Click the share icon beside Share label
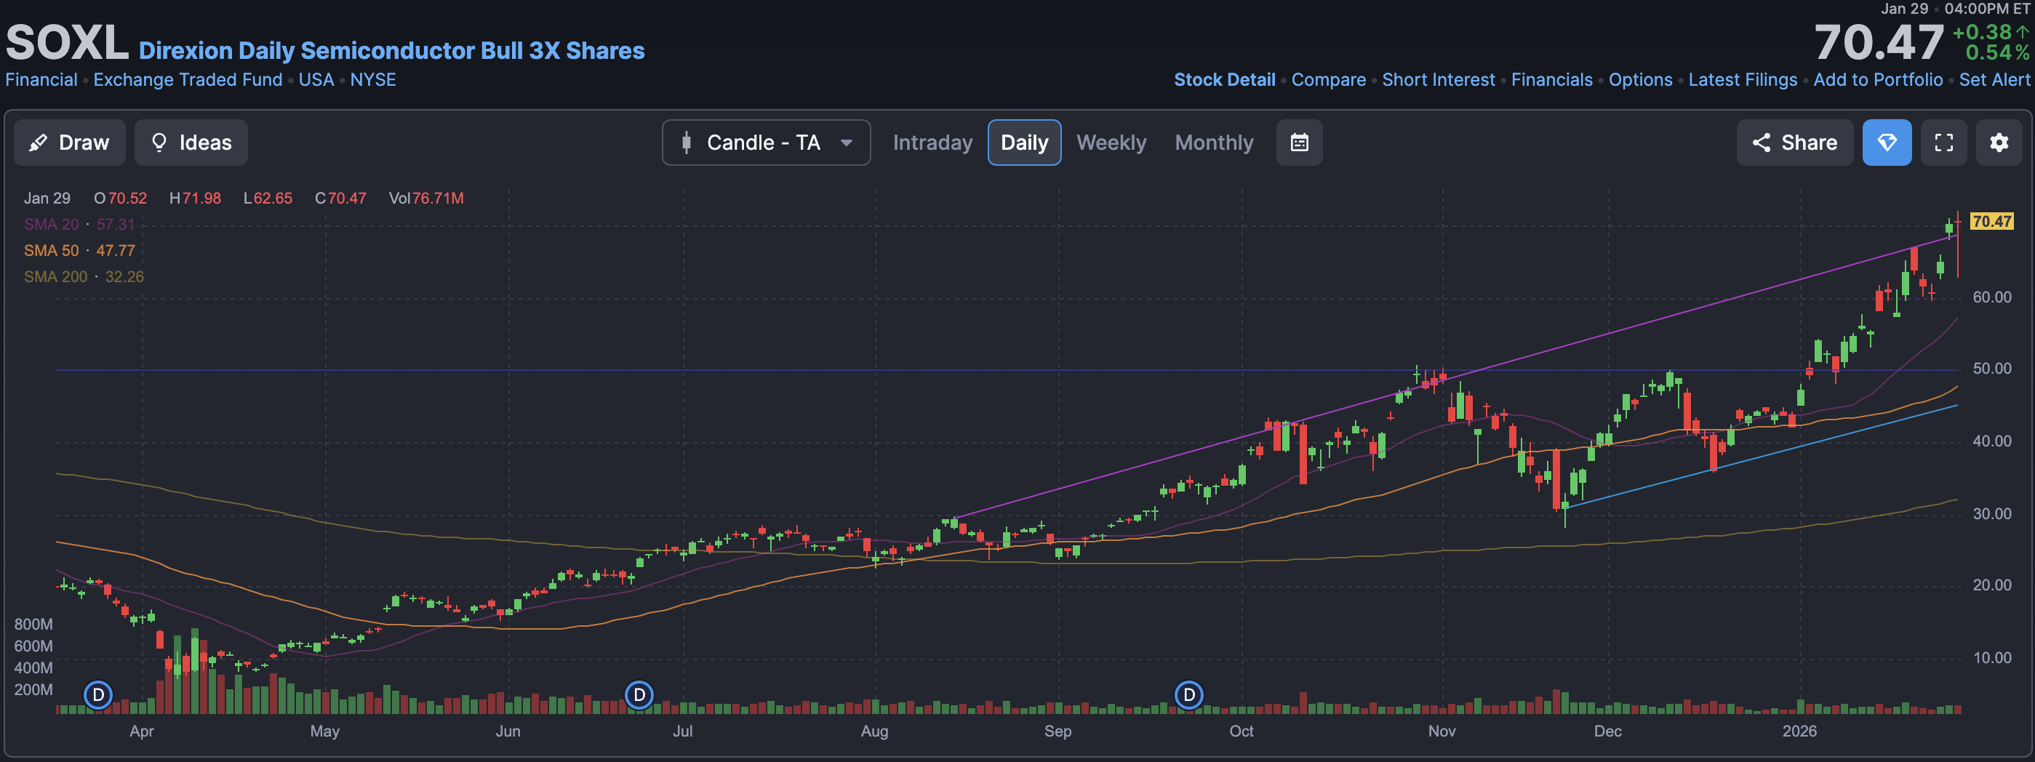The image size is (2035, 762). (x=1761, y=142)
